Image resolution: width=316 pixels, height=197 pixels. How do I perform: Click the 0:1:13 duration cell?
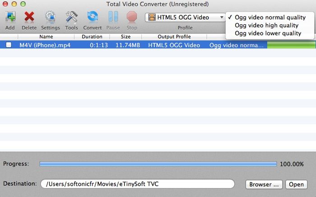point(99,45)
